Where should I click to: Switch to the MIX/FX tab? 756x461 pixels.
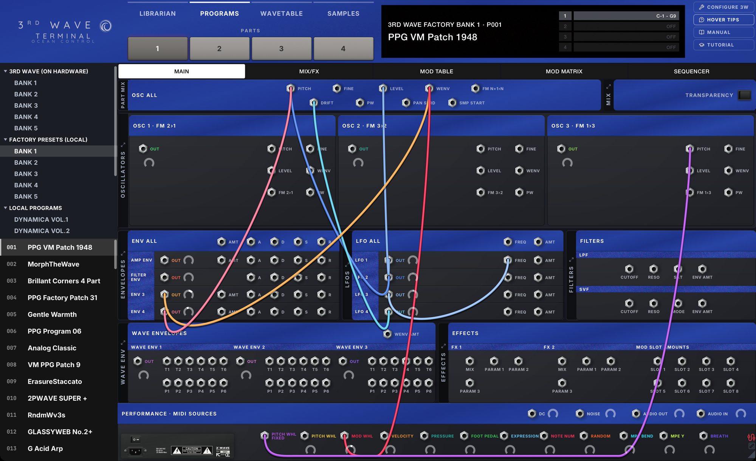(x=309, y=71)
